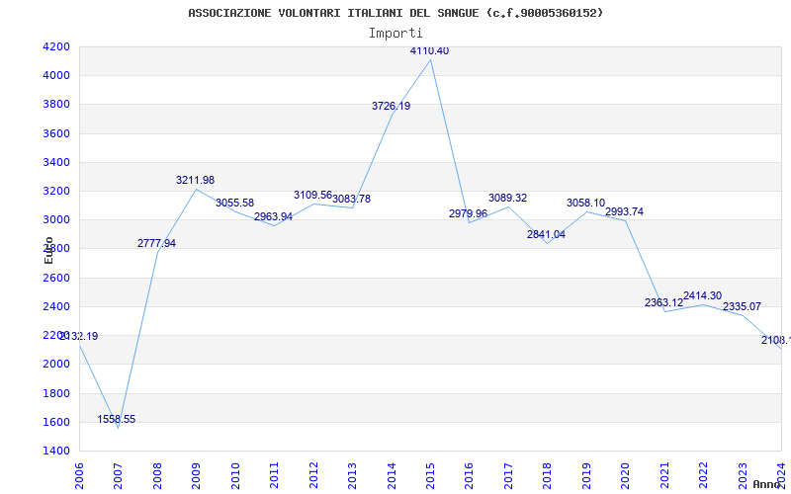Click the 2008 year label on x-axis

pyautogui.click(x=157, y=476)
